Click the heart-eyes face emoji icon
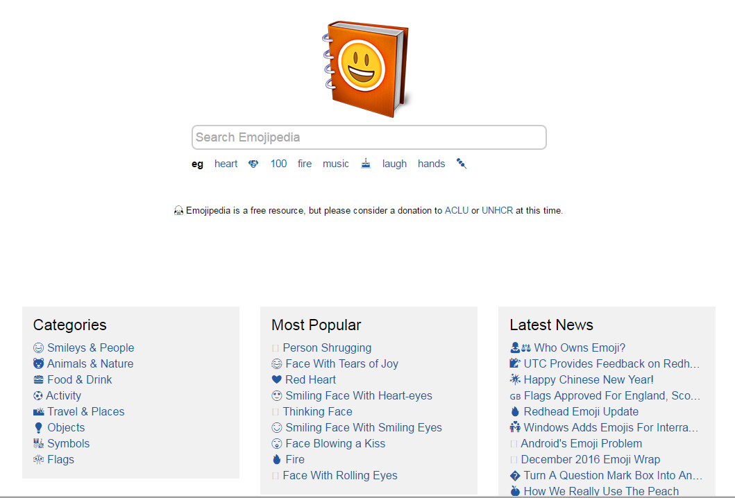Image resolution: width=735 pixels, height=498 pixels. [277, 396]
